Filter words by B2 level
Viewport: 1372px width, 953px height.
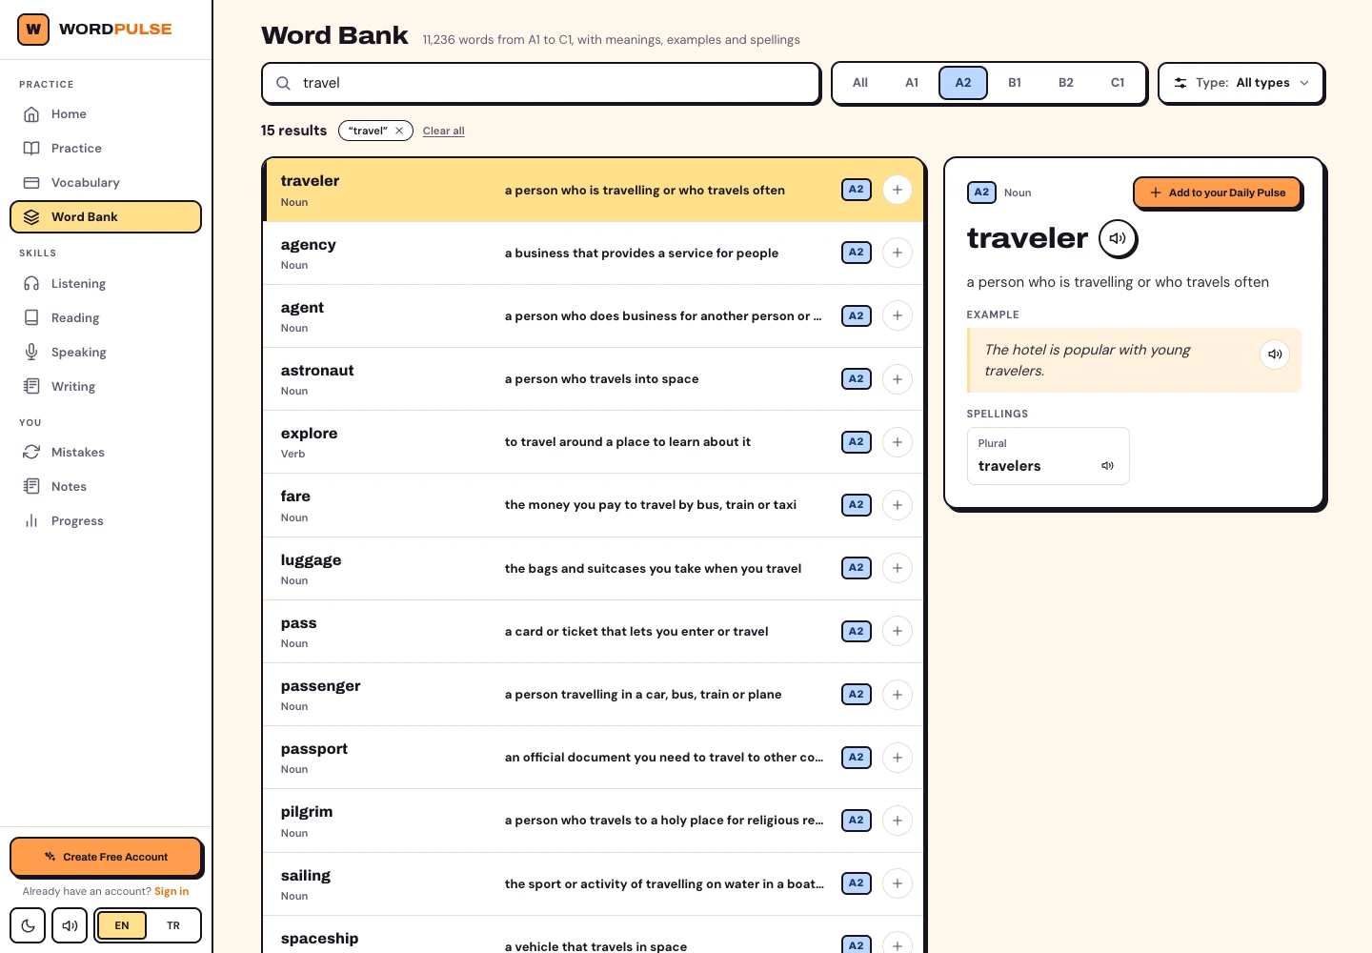click(1066, 83)
